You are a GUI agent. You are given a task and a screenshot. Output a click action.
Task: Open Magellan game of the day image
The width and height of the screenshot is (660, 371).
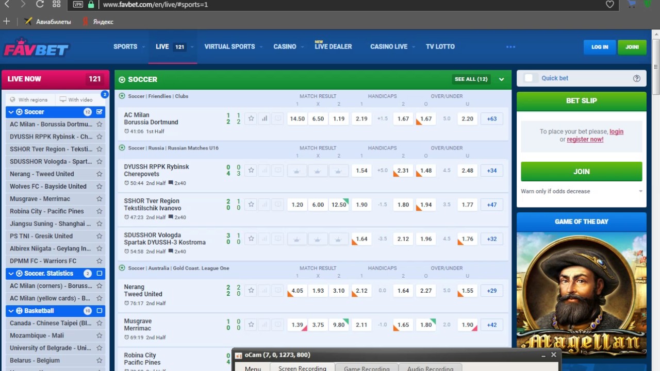point(582,294)
